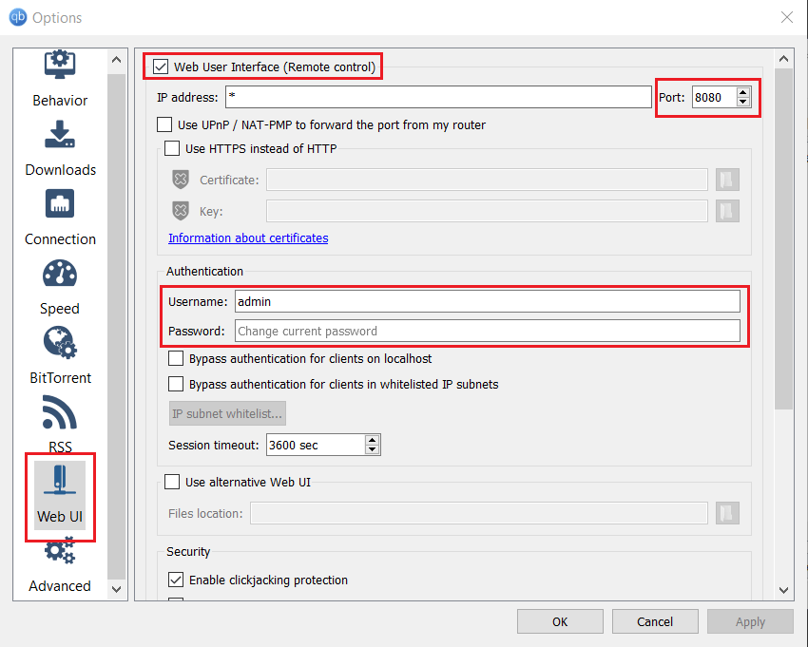Open the IP subnet whitelist
The height and width of the screenshot is (647, 808).
[226, 413]
